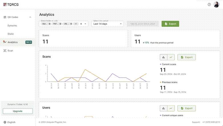Remove the URL chip from folder filter

(x=71, y=24)
